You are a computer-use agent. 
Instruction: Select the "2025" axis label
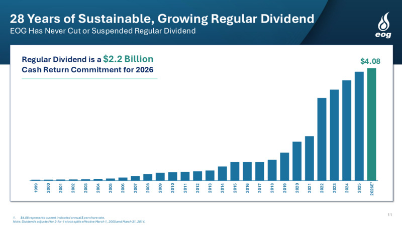(359, 188)
